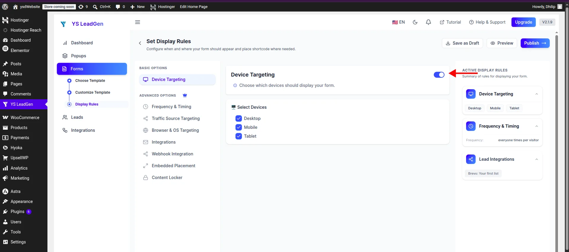
Task: Select the Display Rules step radio
Action: (69, 104)
